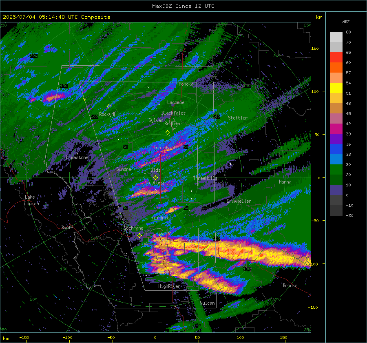Image resolution: width=367 pixels, height=343 pixels.
Task: Select the Lacombe city label
Action: pos(176,102)
